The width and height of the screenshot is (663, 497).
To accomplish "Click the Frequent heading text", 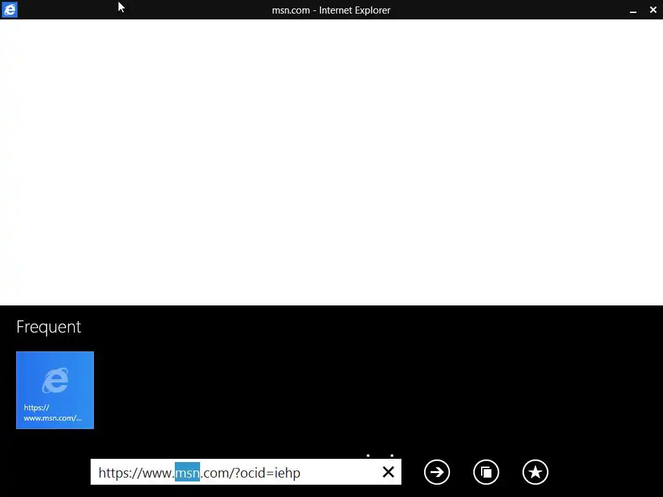I will point(49,327).
